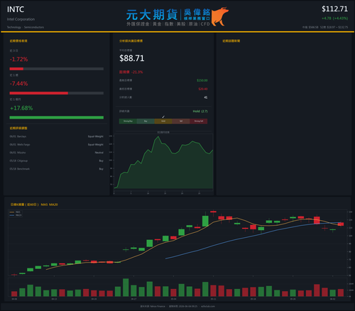The height and width of the screenshot is (311, 355).
Task: Click the Neutral rating for Mizuho
Action: click(99, 153)
